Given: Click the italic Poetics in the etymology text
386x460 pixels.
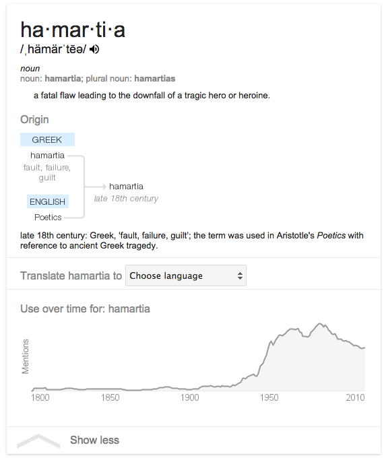Looking at the screenshot, I should [x=331, y=235].
